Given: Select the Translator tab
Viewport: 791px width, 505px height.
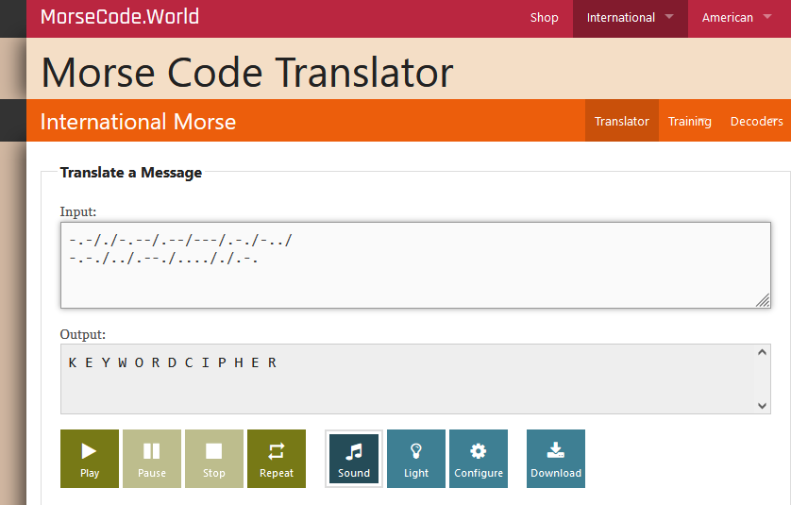Looking at the screenshot, I should coord(622,121).
